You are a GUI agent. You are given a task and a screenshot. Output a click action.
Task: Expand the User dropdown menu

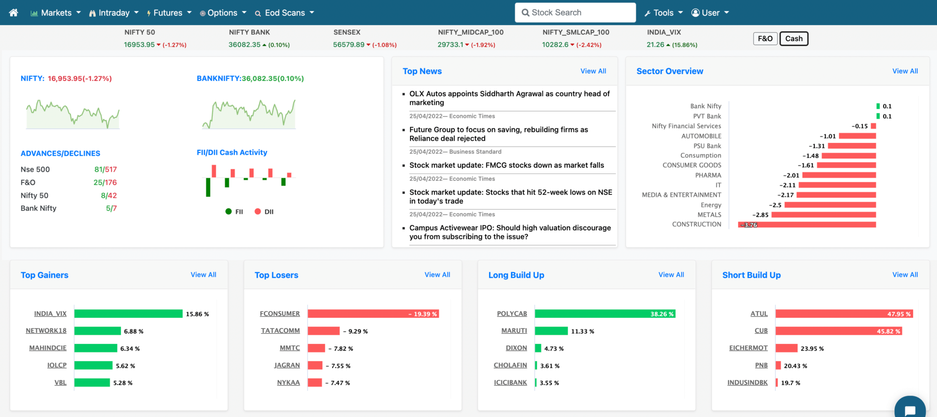710,12
